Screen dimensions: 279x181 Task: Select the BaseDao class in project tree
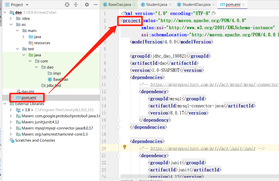61,79
